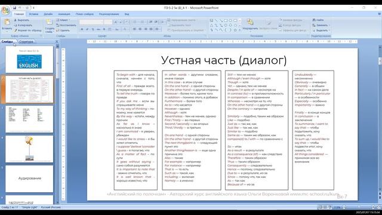Activate Формат по образцу painter
This screenshot has width=382, height=215.
pos(27,30)
